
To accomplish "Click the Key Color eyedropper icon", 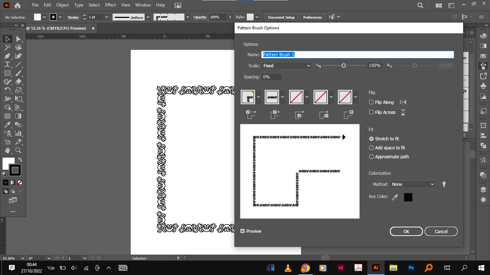I will point(395,197).
